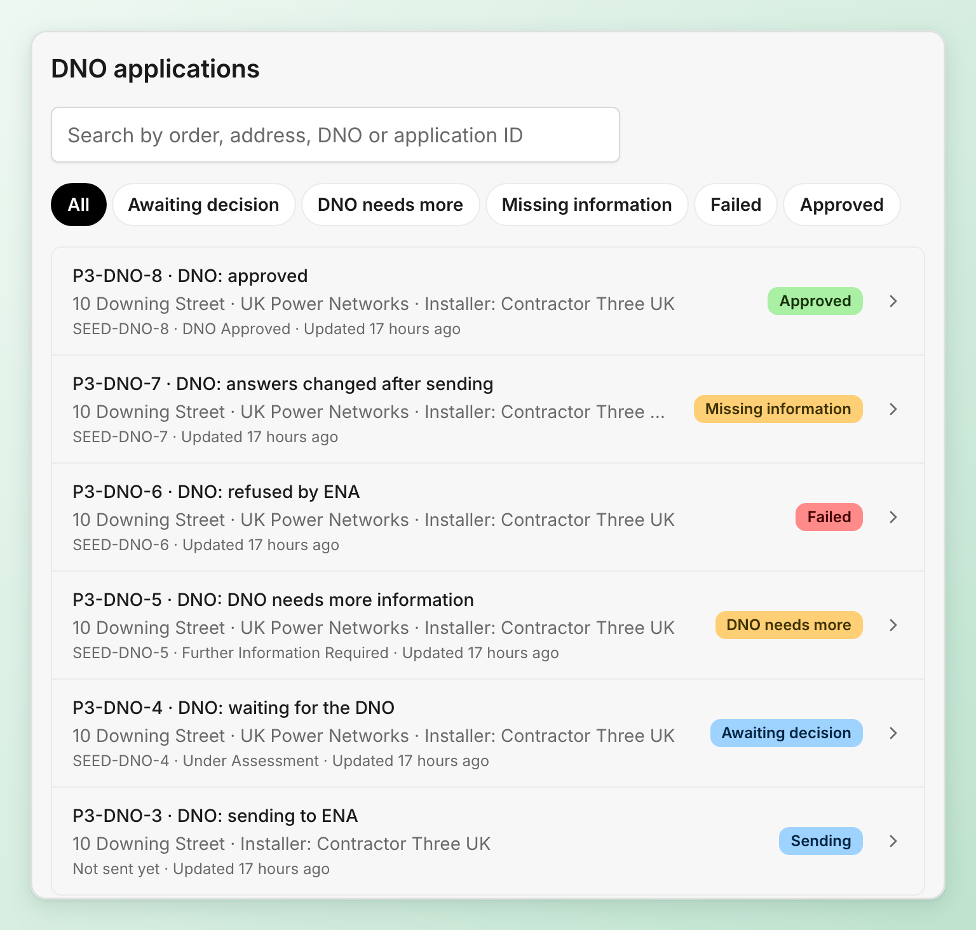
Task: Click address line in P3-DNO-8 row
Action: (x=374, y=304)
